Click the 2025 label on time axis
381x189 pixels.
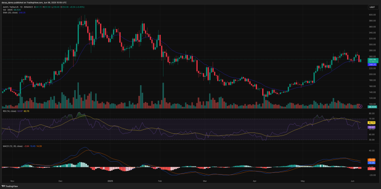click(110, 181)
